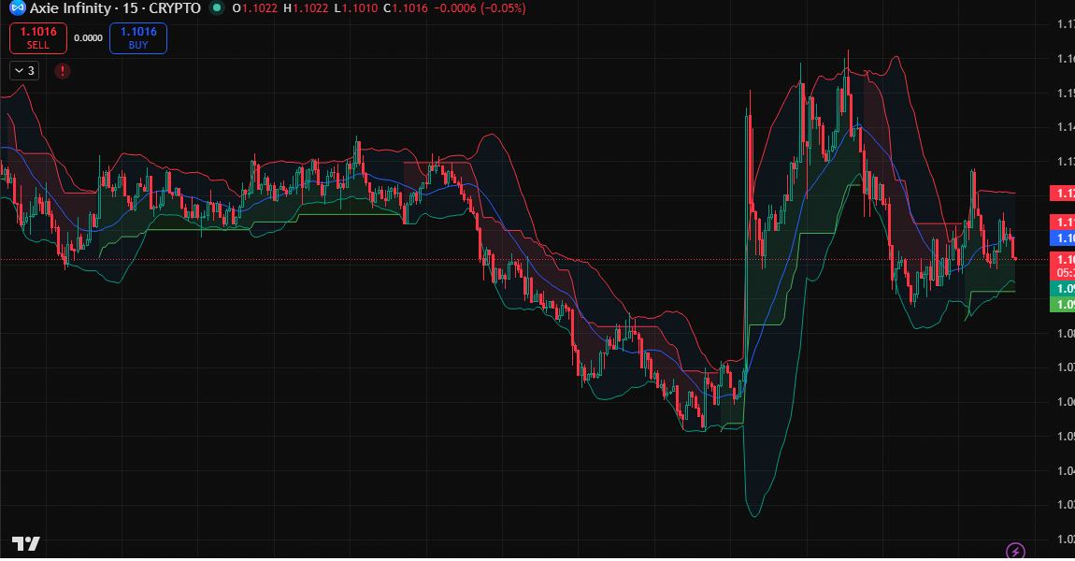Click the low price value L1.1010
Screen dimensions: 1075x561
[356, 8]
